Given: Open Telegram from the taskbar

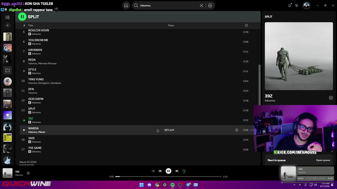Looking at the screenshot, I should click(188, 185).
